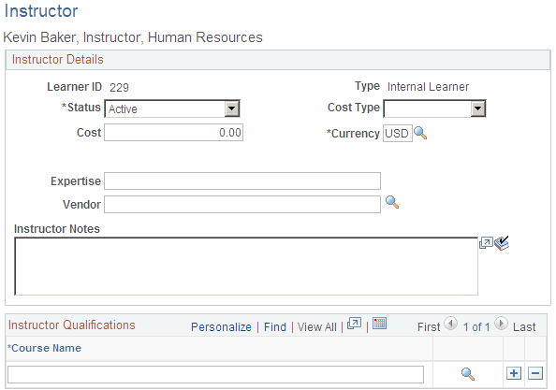Pop out Instructor Notes in new window
The image size is (556, 390).
click(x=486, y=243)
